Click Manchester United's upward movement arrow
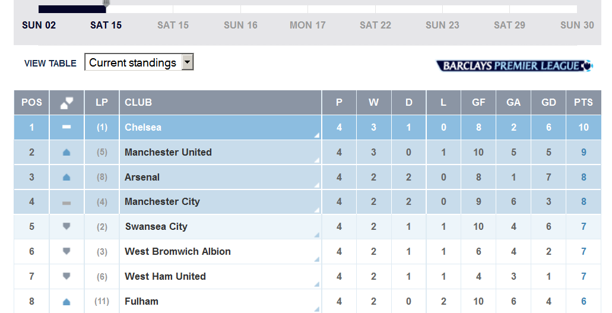Viewport: 612px width, 313px height. point(66,153)
